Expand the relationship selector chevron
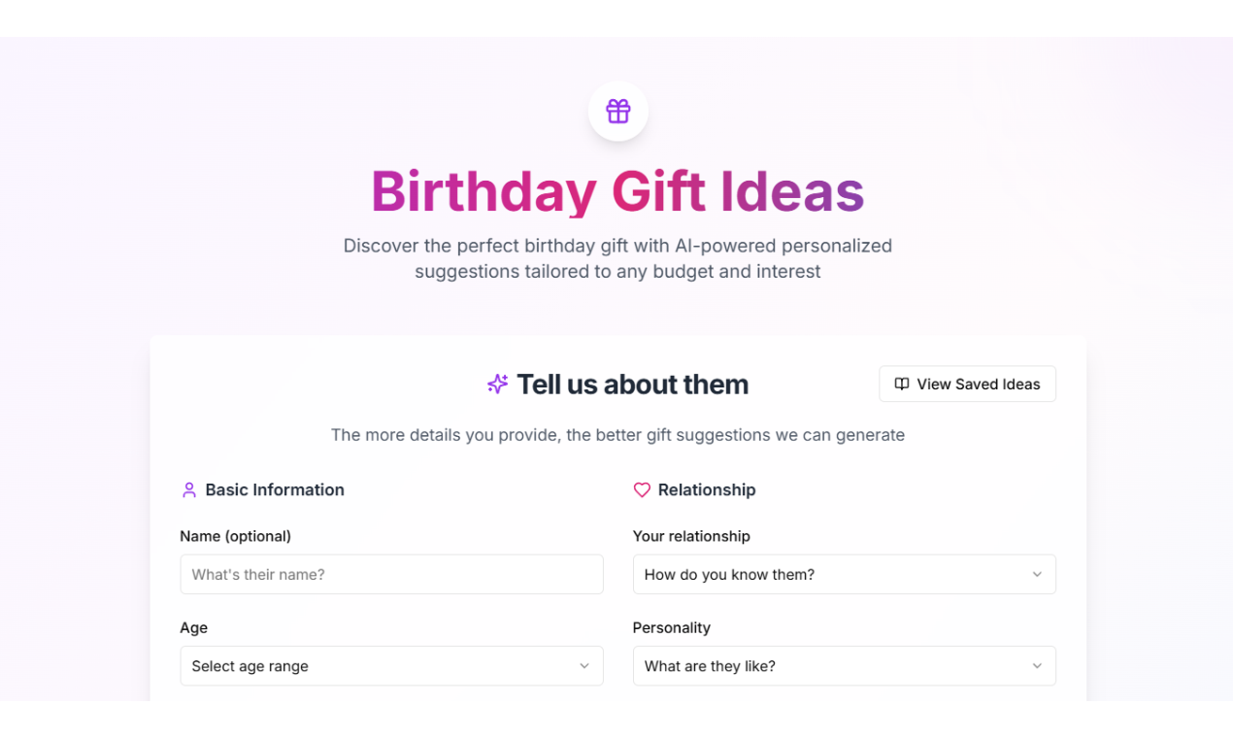The width and height of the screenshot is (1233, 738). pyautogui.click(x=1037, y=574)
